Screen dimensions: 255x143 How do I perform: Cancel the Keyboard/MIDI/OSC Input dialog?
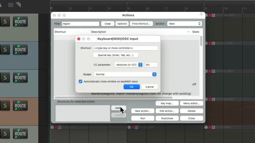click(149, 87)
